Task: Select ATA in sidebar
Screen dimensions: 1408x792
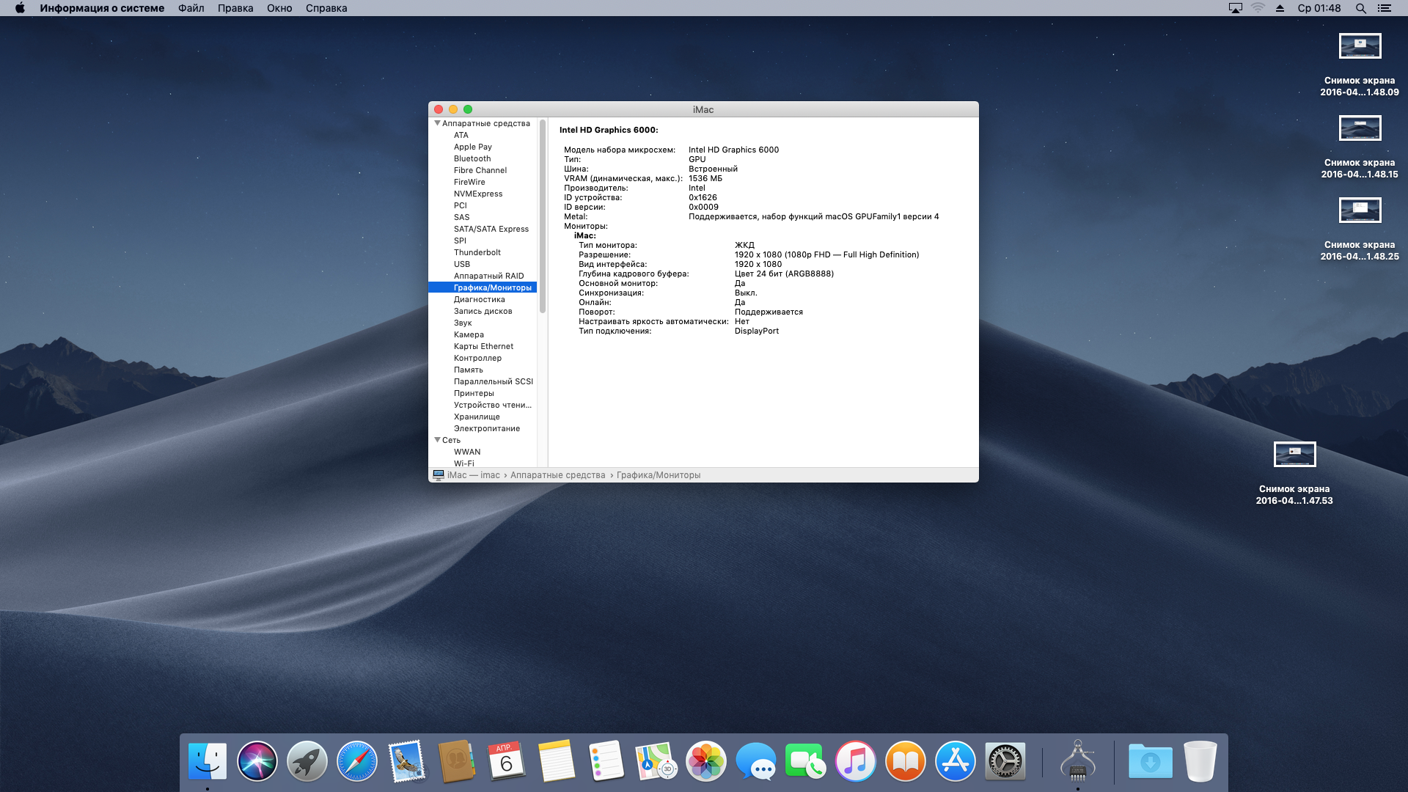Action: coord(483,135)
